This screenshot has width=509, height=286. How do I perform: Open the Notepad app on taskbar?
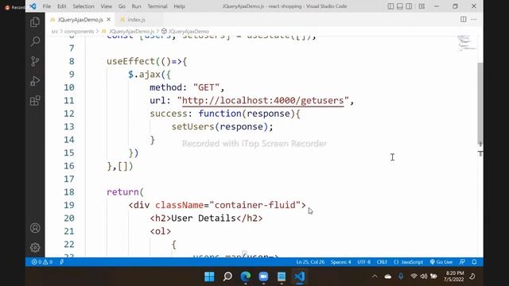click(x=282, y=276)
